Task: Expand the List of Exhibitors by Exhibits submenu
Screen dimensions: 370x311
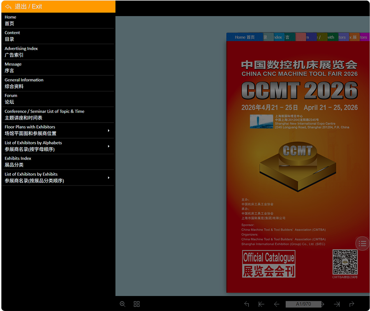Action: pos(109,178)
